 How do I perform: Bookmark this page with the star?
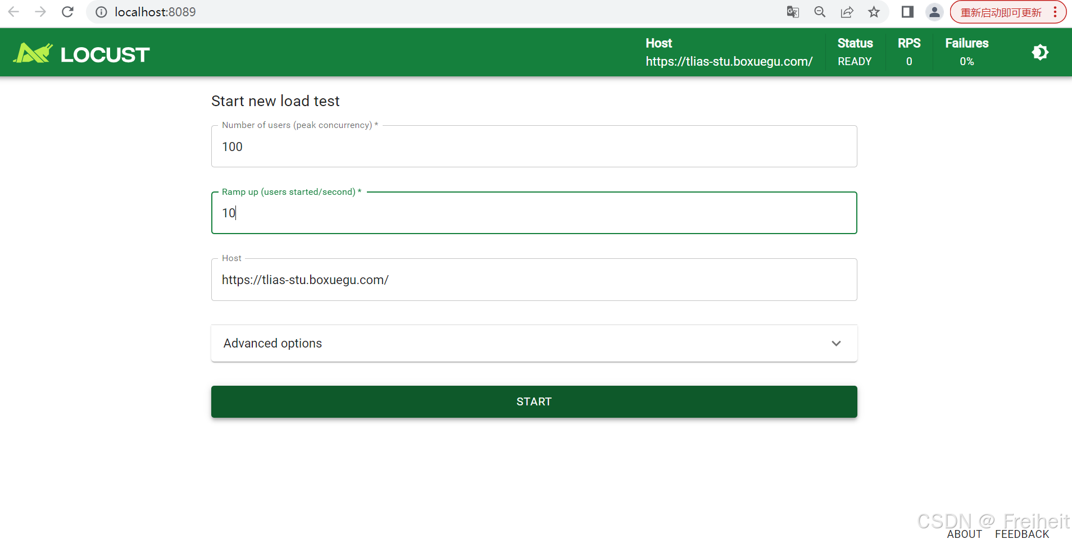(x=874, y=12)
